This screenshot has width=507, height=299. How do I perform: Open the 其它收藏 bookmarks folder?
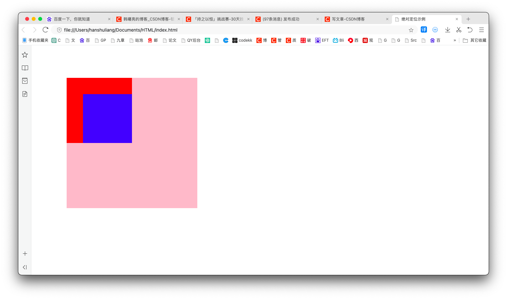pos(475,40)
